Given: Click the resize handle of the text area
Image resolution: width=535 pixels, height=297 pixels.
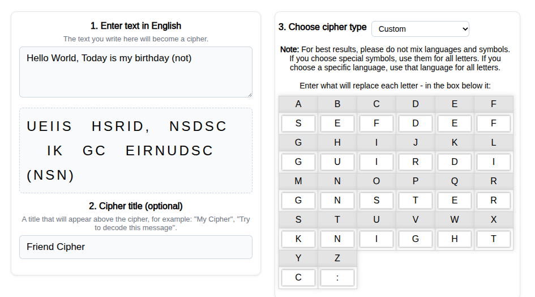Looking at the screenshot, I should (x=250, y=95).
